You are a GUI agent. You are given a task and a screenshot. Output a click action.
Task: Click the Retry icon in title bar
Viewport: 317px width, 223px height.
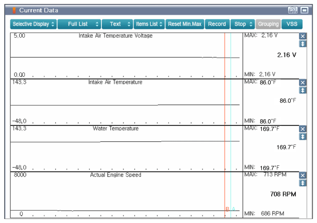coord(293,10)
